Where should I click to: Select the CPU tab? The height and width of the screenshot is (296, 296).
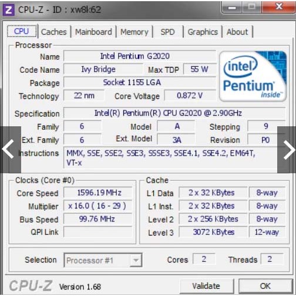pyautogui.click(x=22, y=31)
